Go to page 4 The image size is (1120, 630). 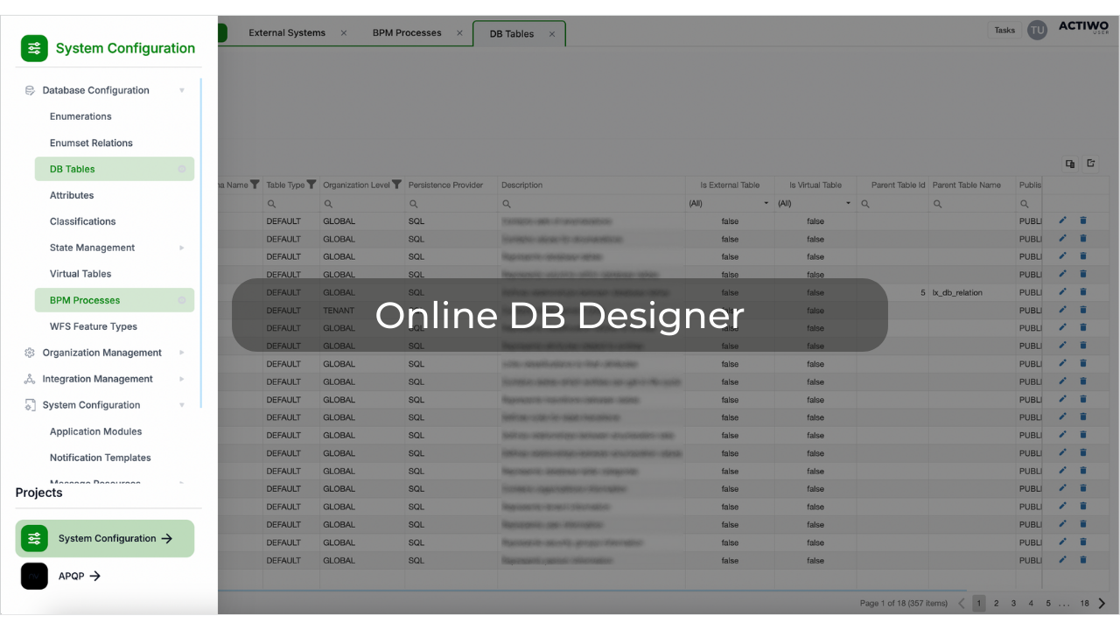point(1031,603)
